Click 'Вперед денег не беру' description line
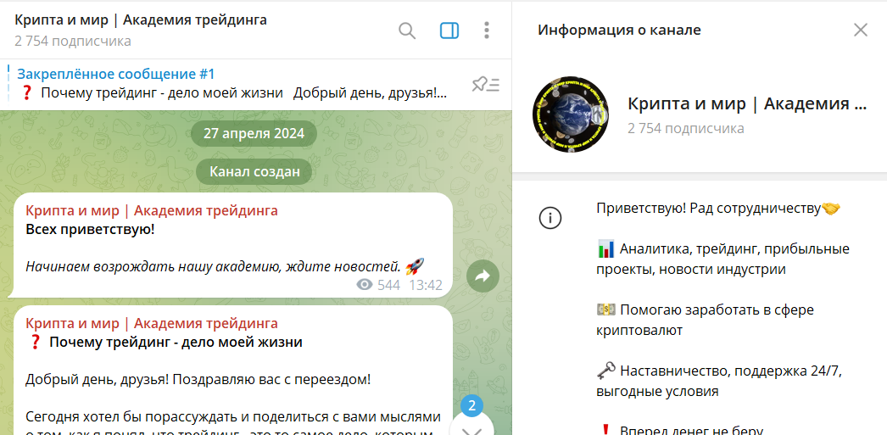 tap(683, 429)
